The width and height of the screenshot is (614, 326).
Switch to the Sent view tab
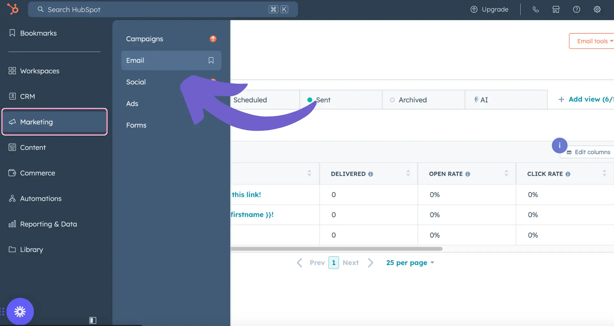tap(341, 100)
